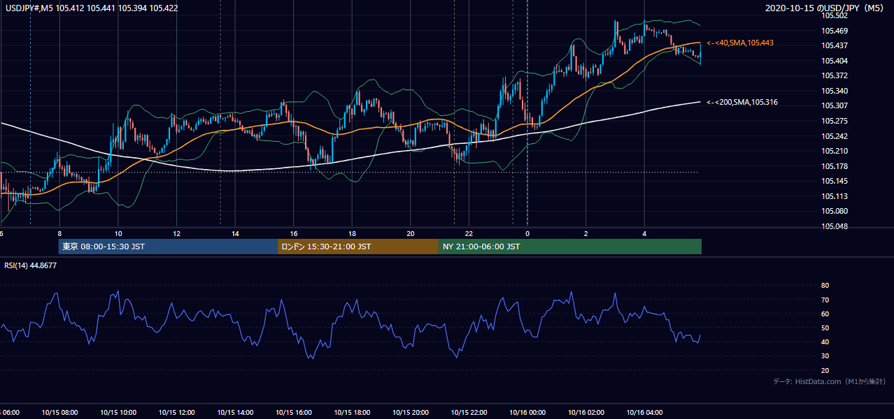The image size is (894, 419).
Task: Click the RSI scale value 20
Action: [x=825, y=370]
